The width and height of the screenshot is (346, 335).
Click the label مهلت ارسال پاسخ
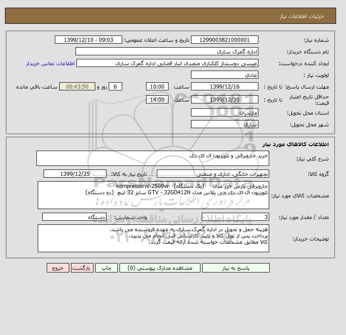[307, 87]
